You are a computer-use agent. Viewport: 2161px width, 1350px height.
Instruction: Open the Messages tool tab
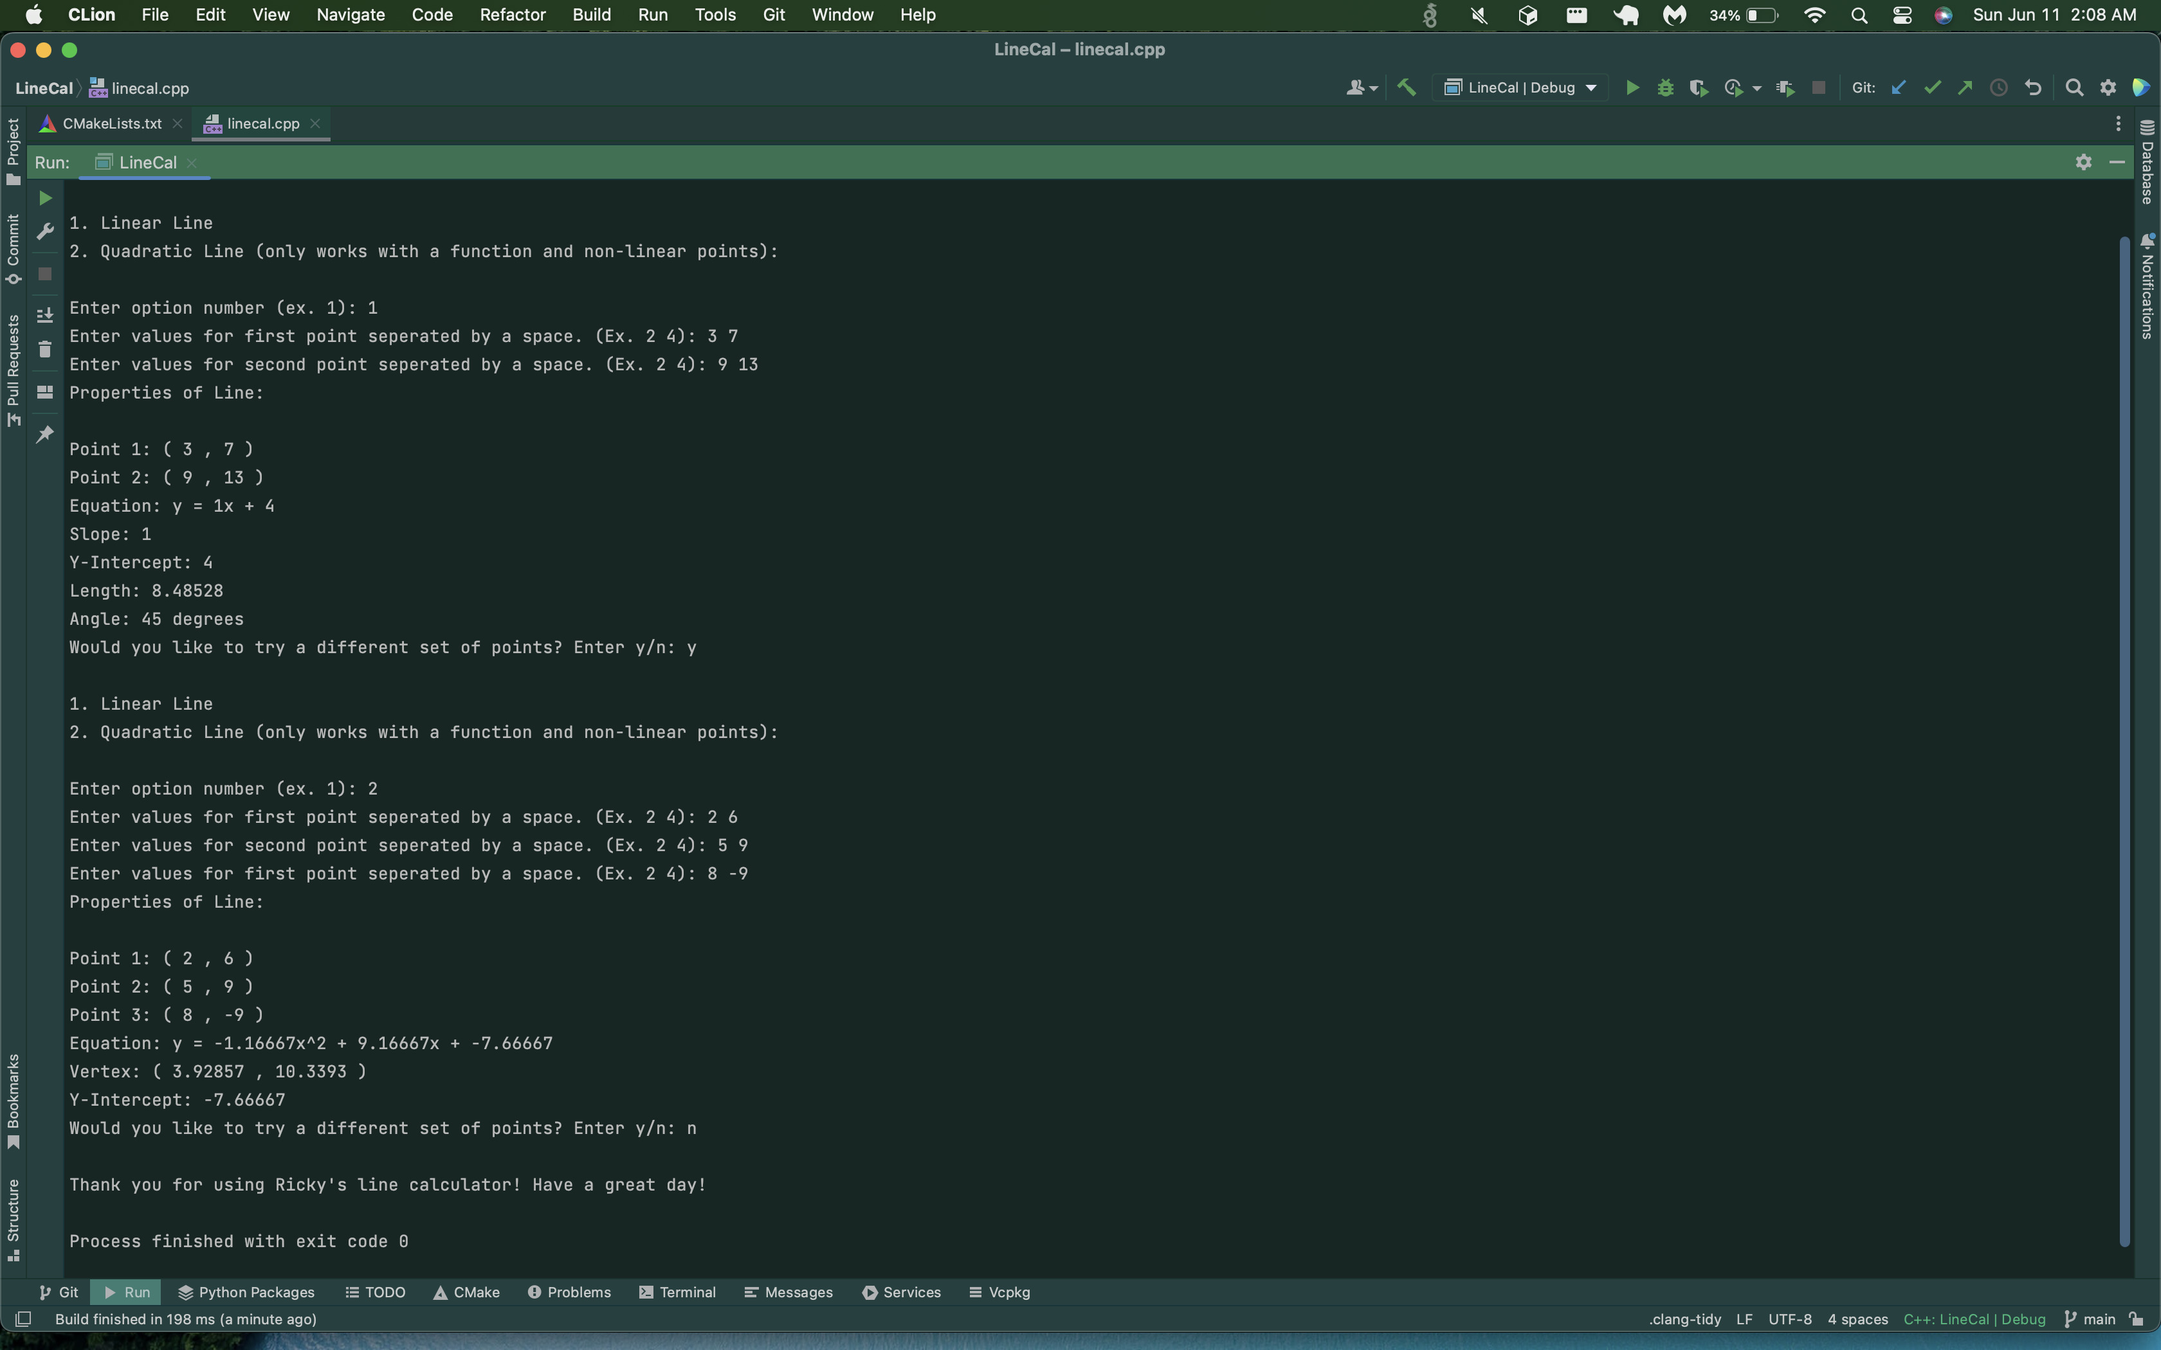(789, 1292)
